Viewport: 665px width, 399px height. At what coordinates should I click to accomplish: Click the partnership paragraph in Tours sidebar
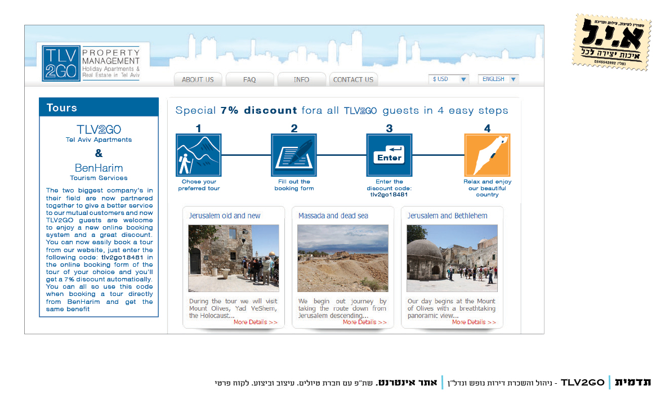[99, 250]
